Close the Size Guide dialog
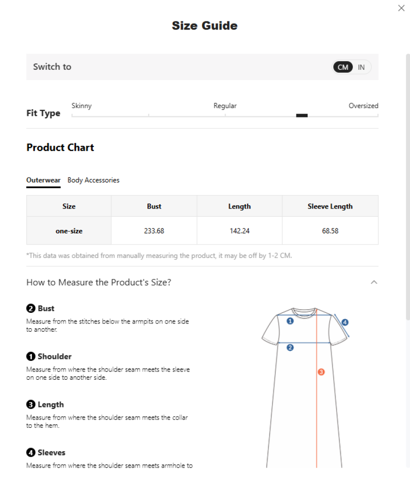410x485 pixels. click(401, 8)
